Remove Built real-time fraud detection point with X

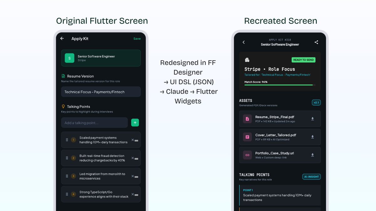(x=133, y=158)
